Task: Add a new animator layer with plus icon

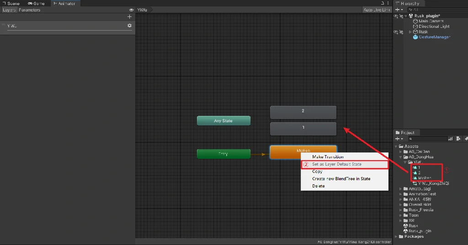Action: click(x=129, y=17)
